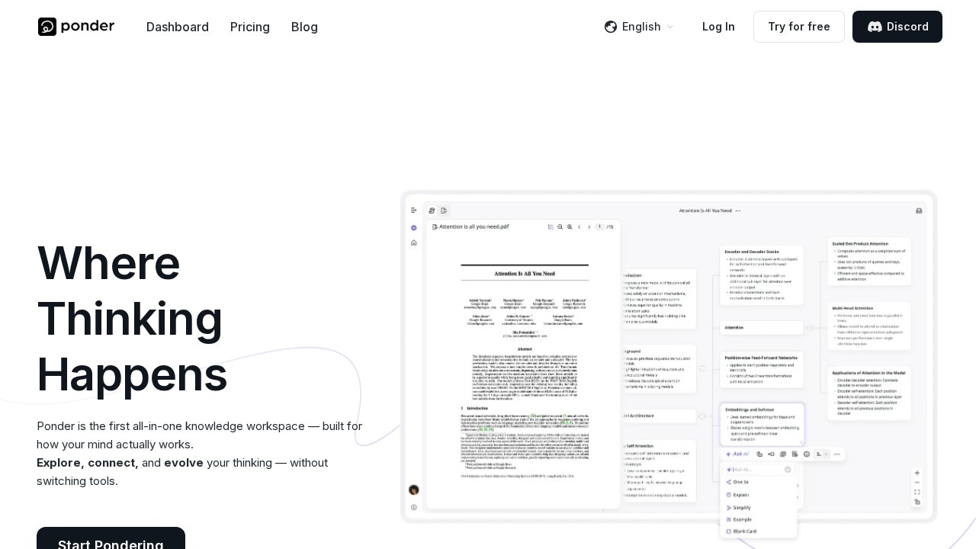
Task: Click the canvas zoom-in plus icon
Action: (x=917, y=473)
